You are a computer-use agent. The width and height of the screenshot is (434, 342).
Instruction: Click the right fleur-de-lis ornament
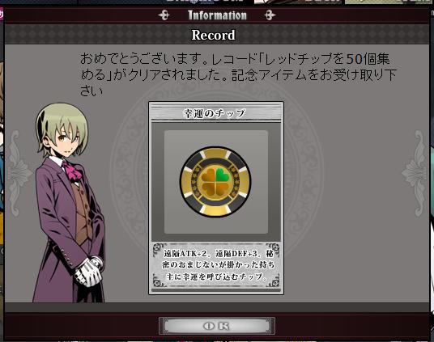pyautogui.click(x=415, y=173)
